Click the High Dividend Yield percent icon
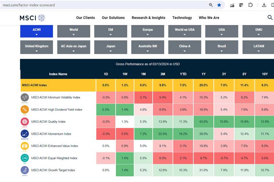Screen dimensions: 274x182 25,109
